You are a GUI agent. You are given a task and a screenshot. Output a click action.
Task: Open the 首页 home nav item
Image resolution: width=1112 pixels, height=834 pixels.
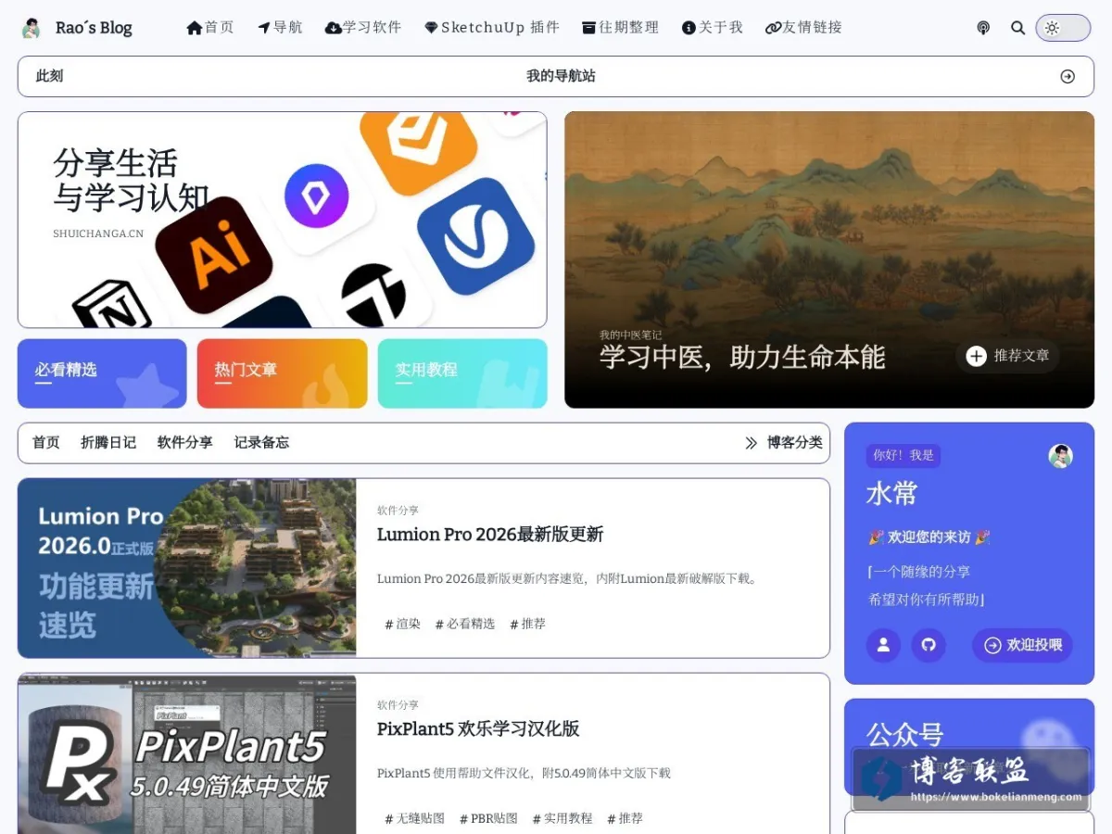tap(210, 28)
